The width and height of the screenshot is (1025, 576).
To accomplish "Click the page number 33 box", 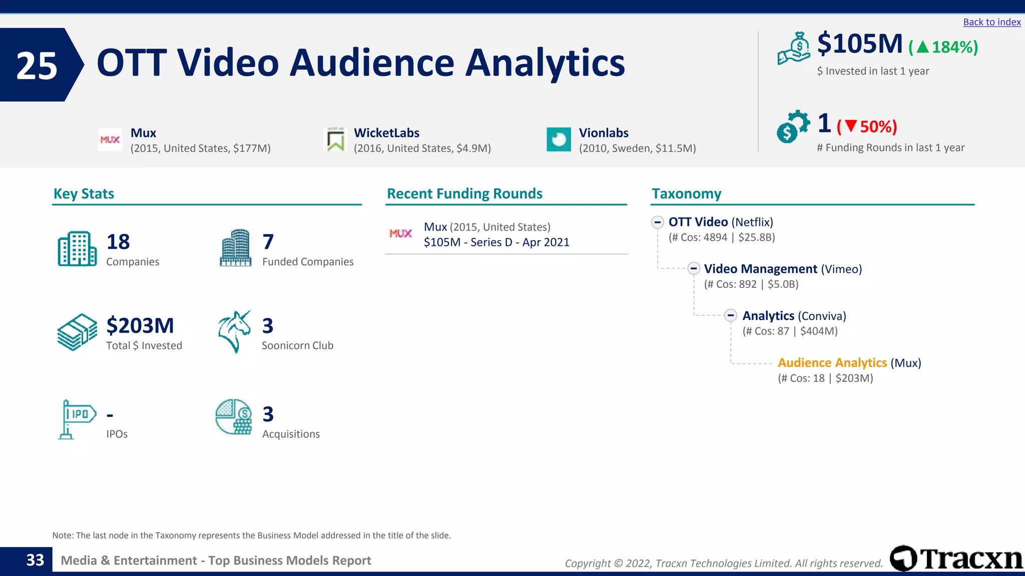I will (x=26, y=560).
